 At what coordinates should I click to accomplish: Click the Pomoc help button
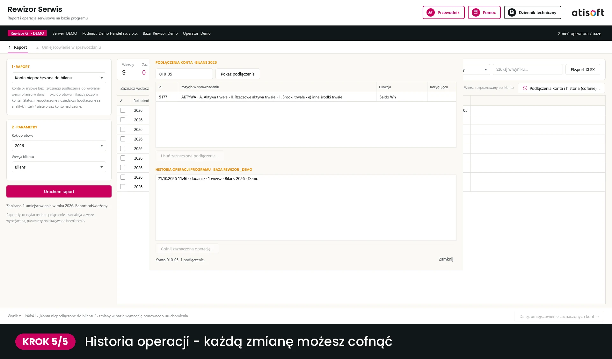pos(484,12)
